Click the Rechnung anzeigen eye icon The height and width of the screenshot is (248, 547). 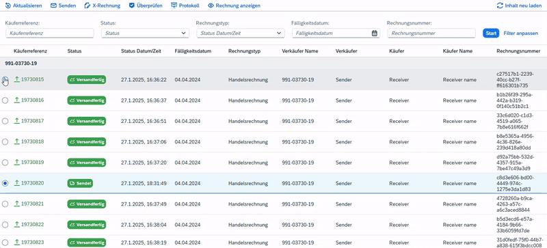pyautogui.click(x=211, y=5)
